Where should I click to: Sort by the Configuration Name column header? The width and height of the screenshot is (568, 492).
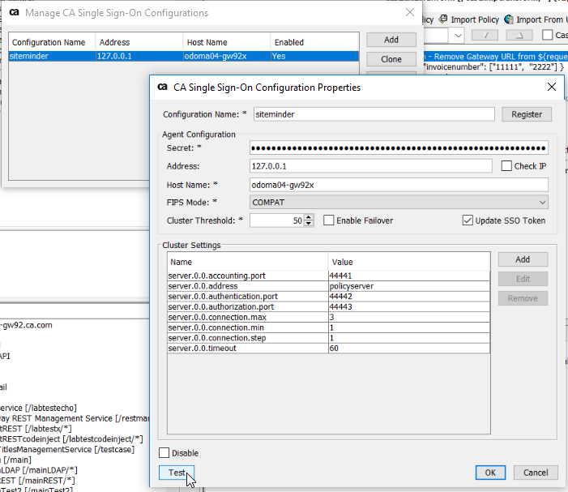click(52, 42)
